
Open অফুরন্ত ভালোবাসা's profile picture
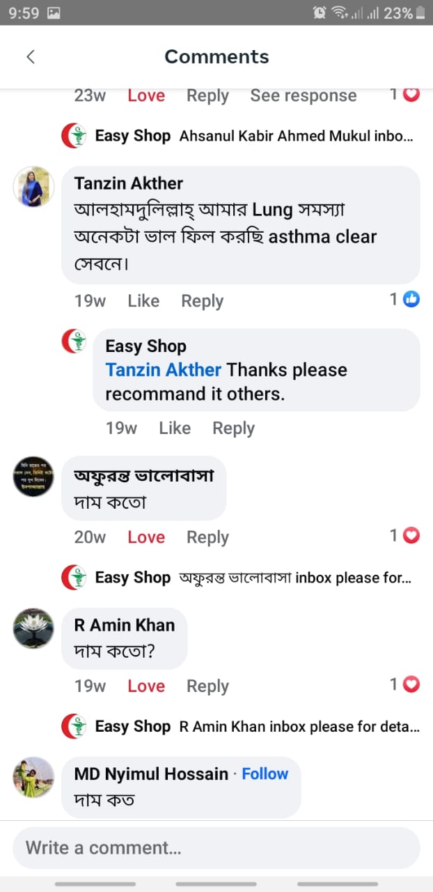tap(33, 477)
